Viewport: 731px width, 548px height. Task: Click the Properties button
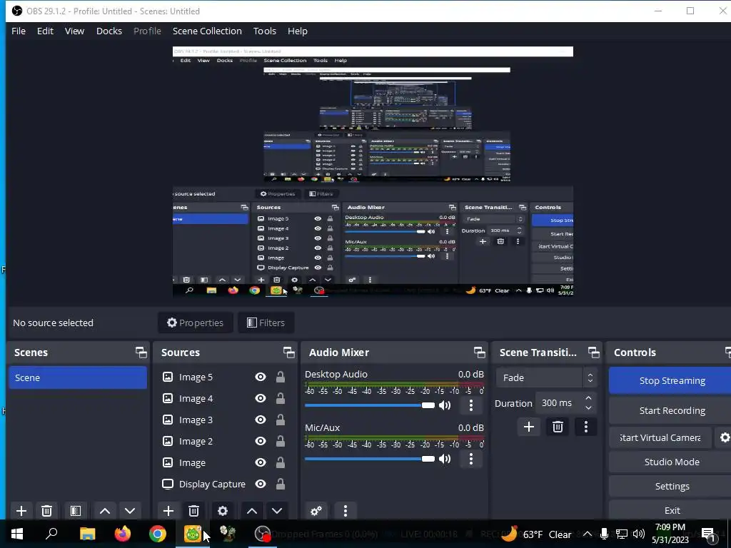click(196, 323)
